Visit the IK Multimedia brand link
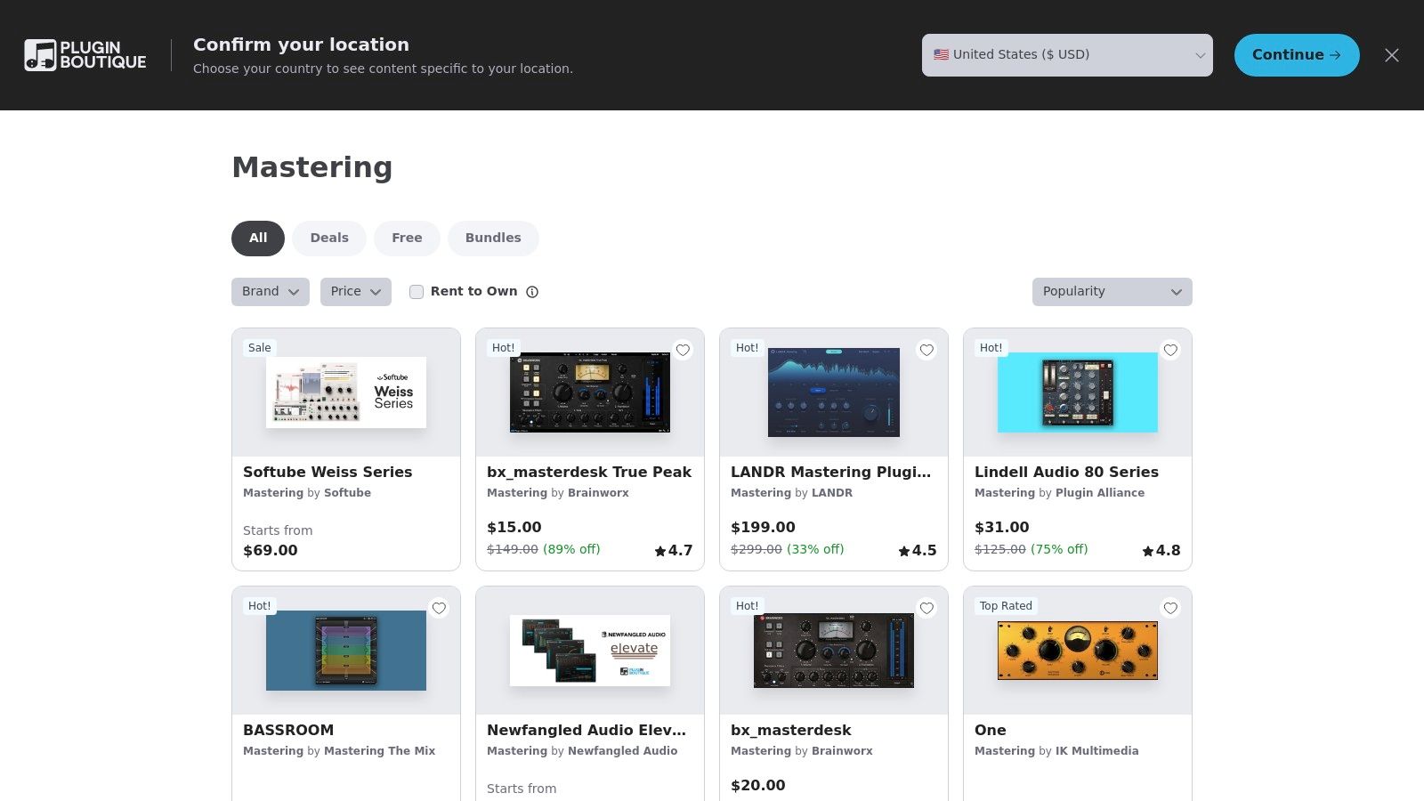 click(x=1097, y=751)
